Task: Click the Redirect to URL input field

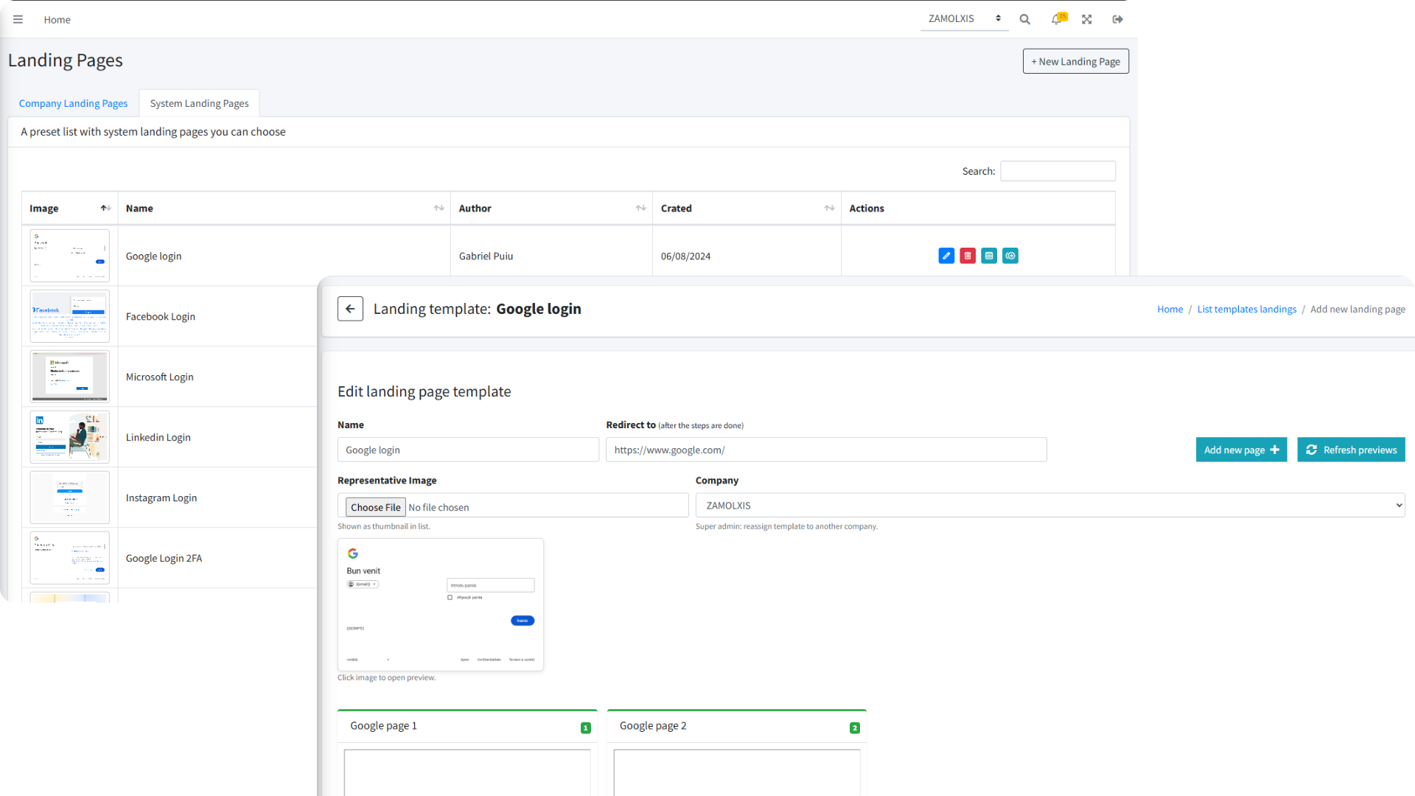Action: click(x=825, y=450)
